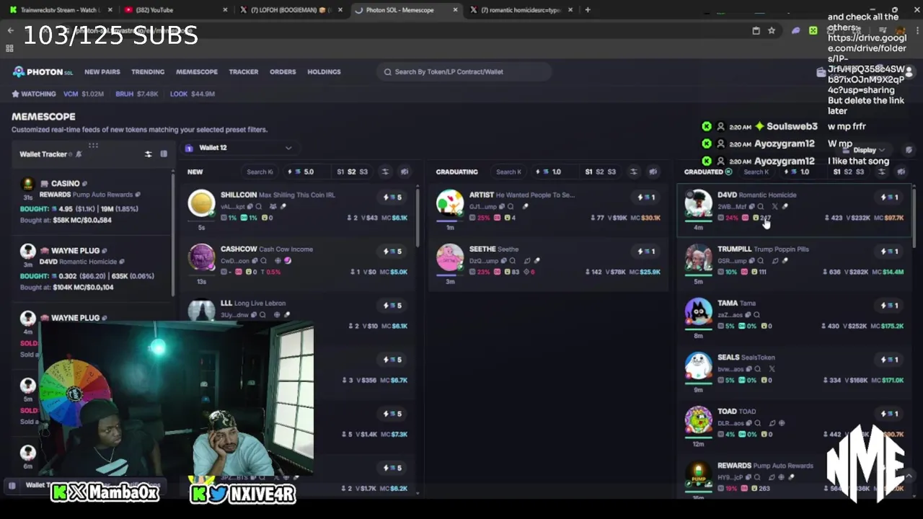Viewport: 923px width, 519px height.
Task: Open watched token VCM $1.02M
Action: tap(84, 94)
